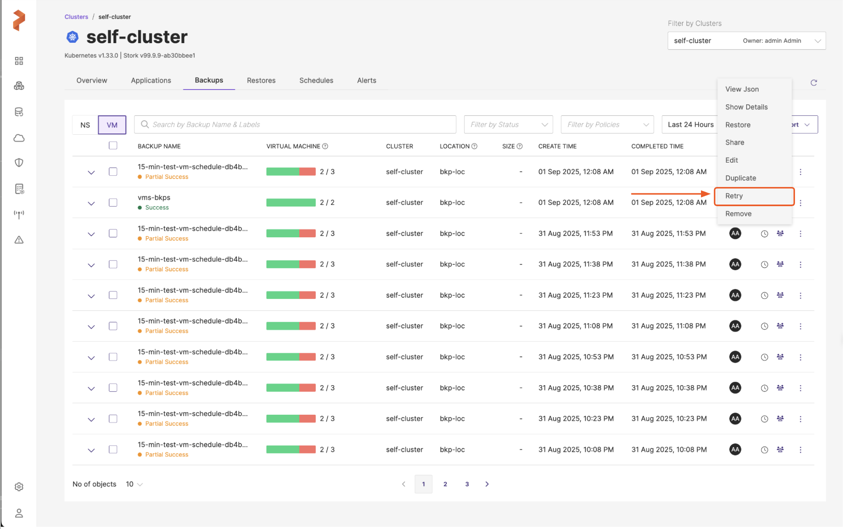Open the No of objects count dropdown
This screenshot has height=529, width=845.
134,484
